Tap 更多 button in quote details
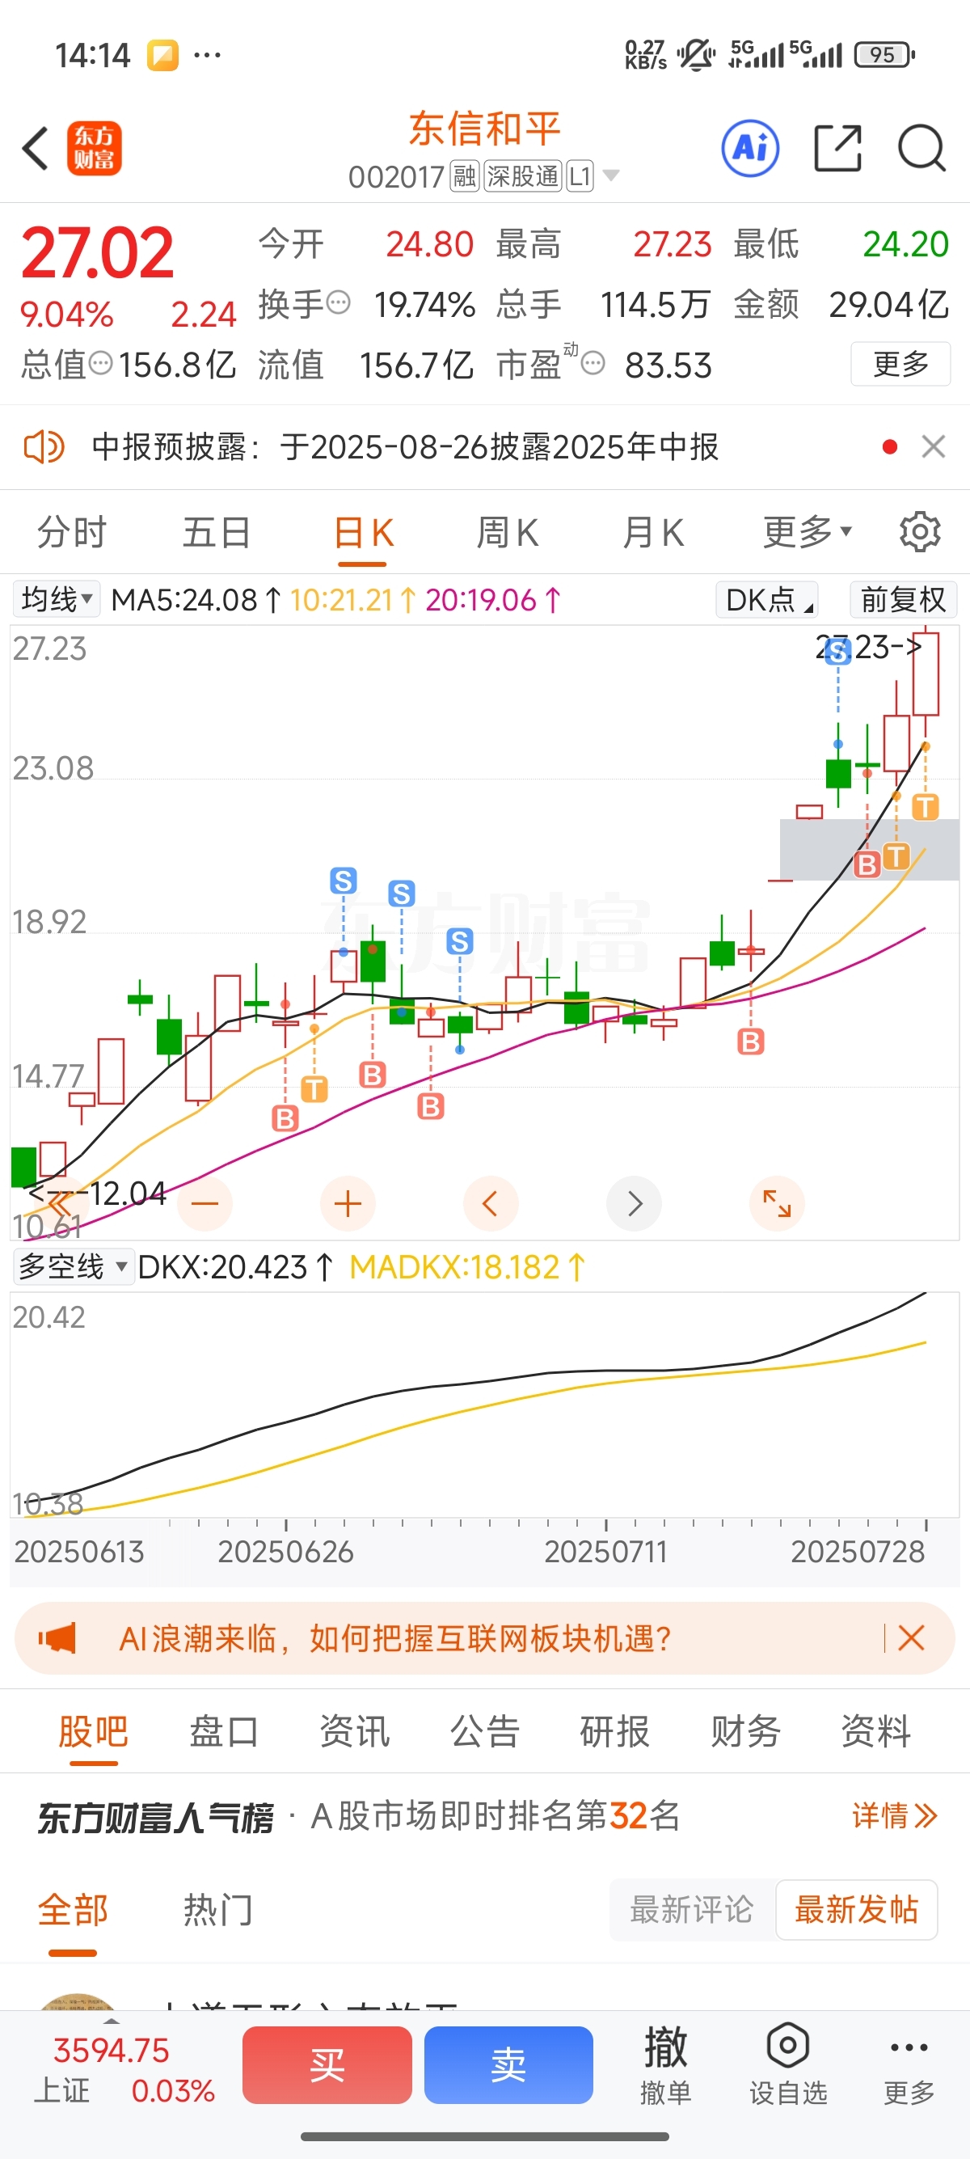 [900, 364]
